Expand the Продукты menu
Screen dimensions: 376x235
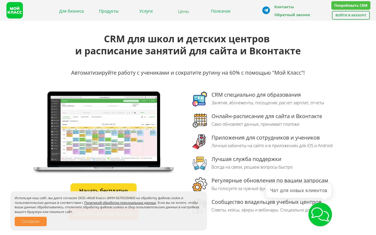[109, 11]
